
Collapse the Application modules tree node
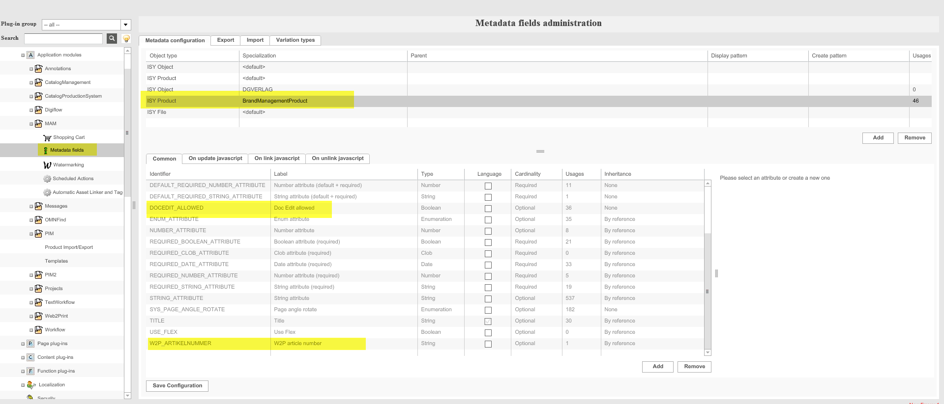[x=23, y=55]
